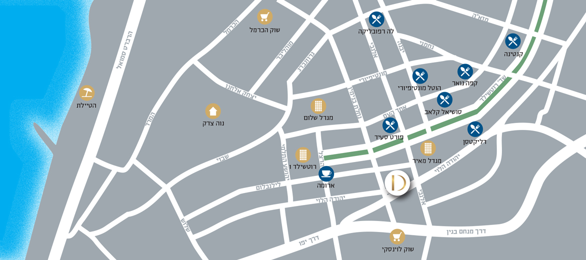This screenshot has width=586, height=260.
Task: Select the Cafe Noir restaurant icon
Action: click(x=465, y=71)
